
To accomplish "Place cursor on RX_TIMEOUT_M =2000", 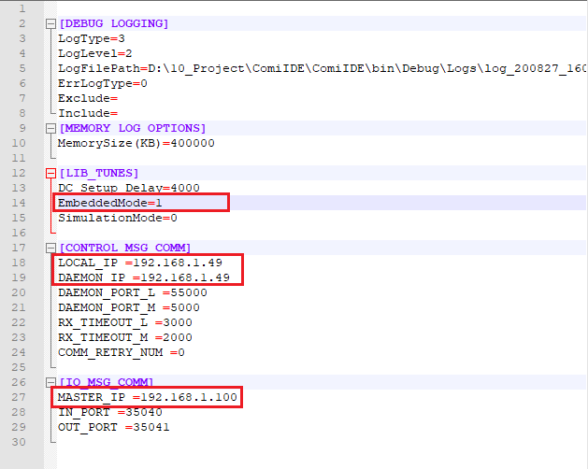I will [124, 337].
